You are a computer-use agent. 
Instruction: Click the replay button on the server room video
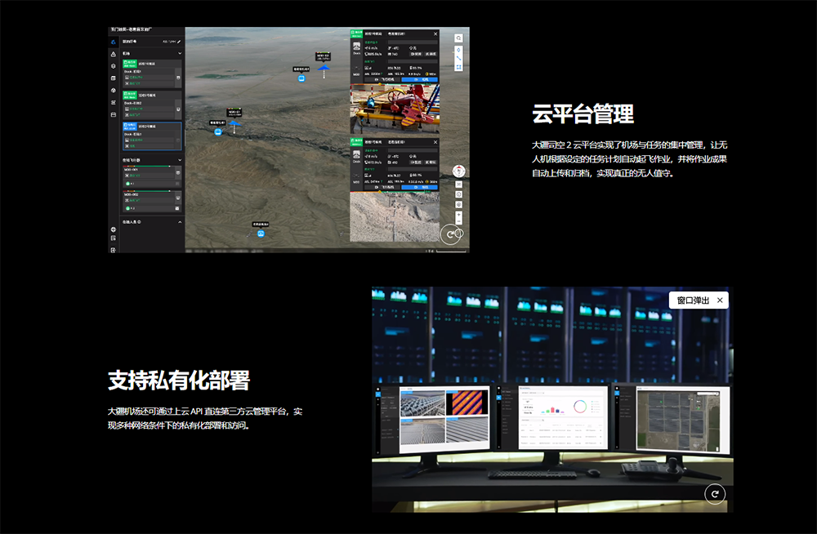pos(715,493)
